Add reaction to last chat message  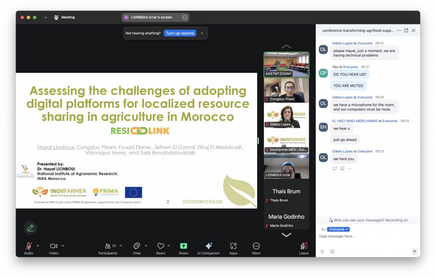342,168
